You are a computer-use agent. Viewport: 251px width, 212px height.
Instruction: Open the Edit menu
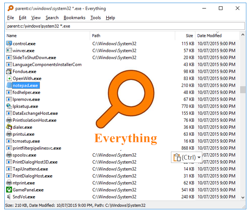coord(23,18)
